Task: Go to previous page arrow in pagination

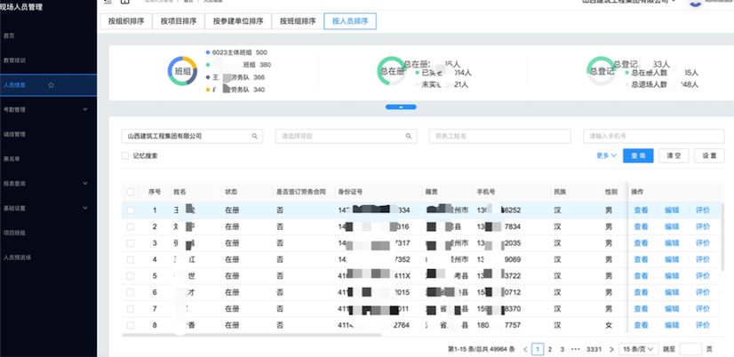Action: tap(526, 350)
